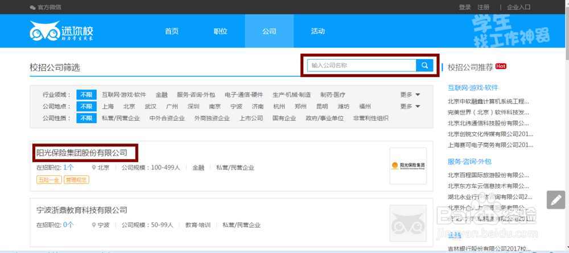569x253 pixels.
Task: Open 宁波浙鼎教育科技有限公司 company page
Action: tap(82, 210)
